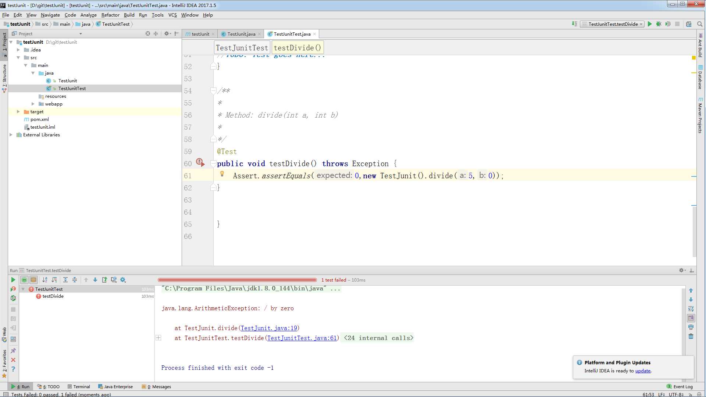Viewport: 706px width, 397px height.
Task: Switch to the TestJunit.java editor tab
Action: pos(241,34)
